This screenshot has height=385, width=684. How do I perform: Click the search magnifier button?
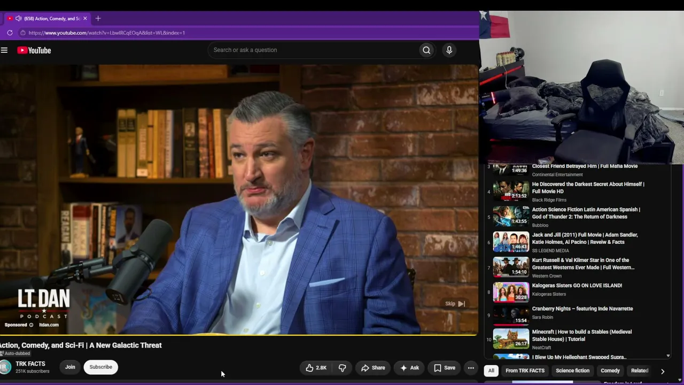click(x=426, y=50)
